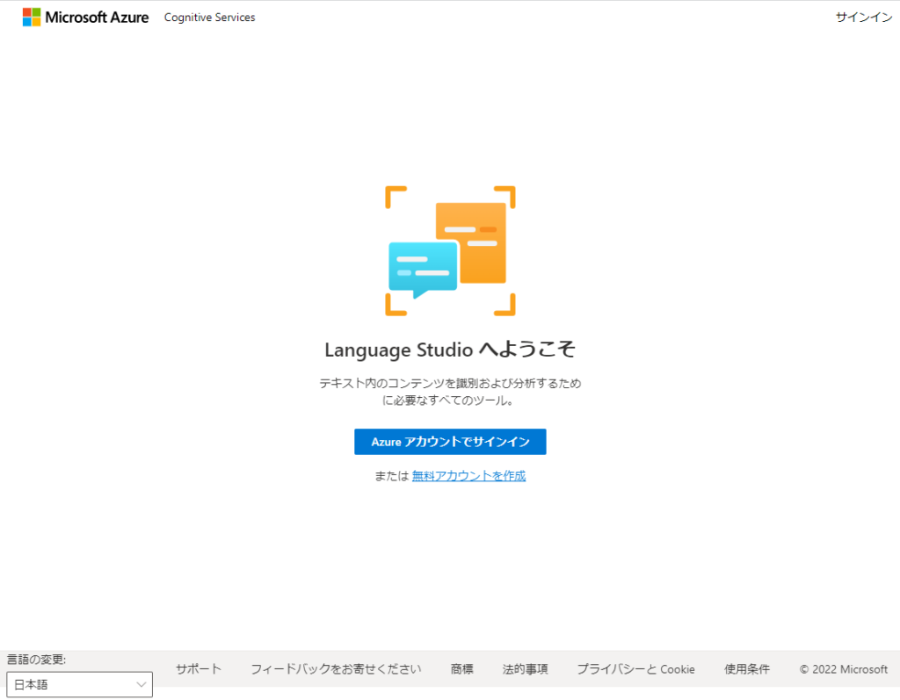Click the Azure アカウントでサインイン button
Viewport: 900px width, 700px height.
[449, 442]
